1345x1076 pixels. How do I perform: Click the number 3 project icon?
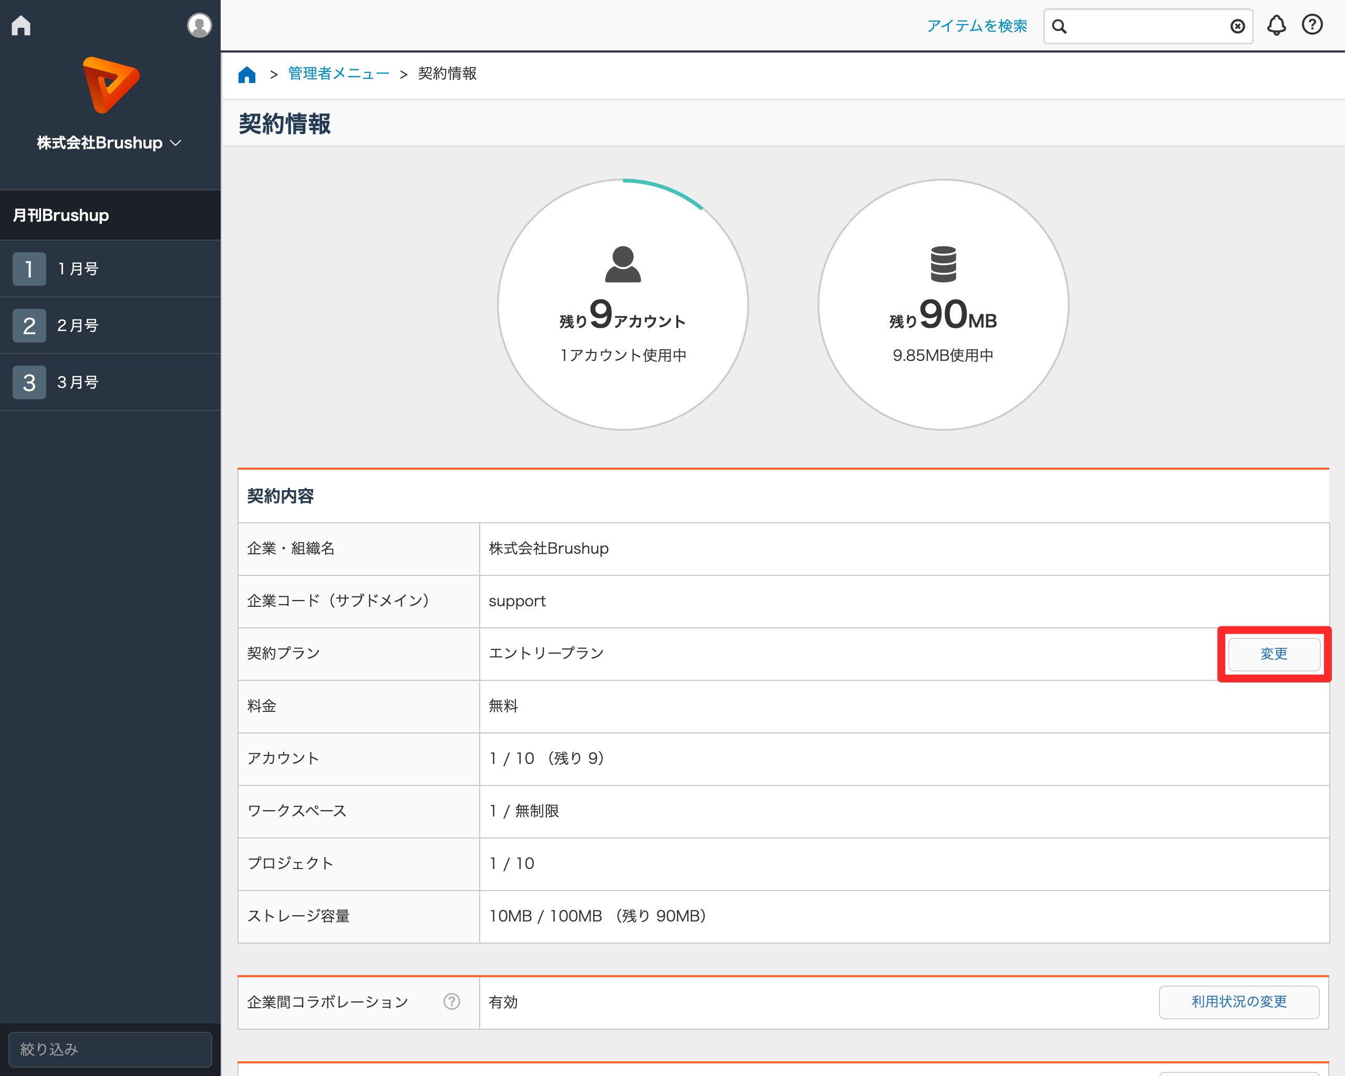click(x=29, y=382)
